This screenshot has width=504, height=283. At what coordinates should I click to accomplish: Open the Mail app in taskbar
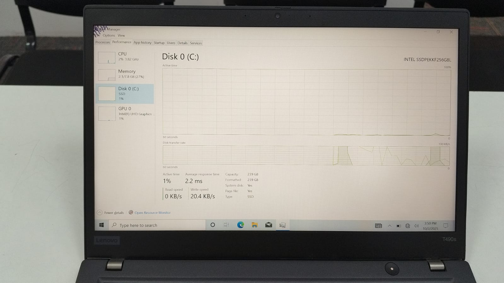tap(269, 225)
